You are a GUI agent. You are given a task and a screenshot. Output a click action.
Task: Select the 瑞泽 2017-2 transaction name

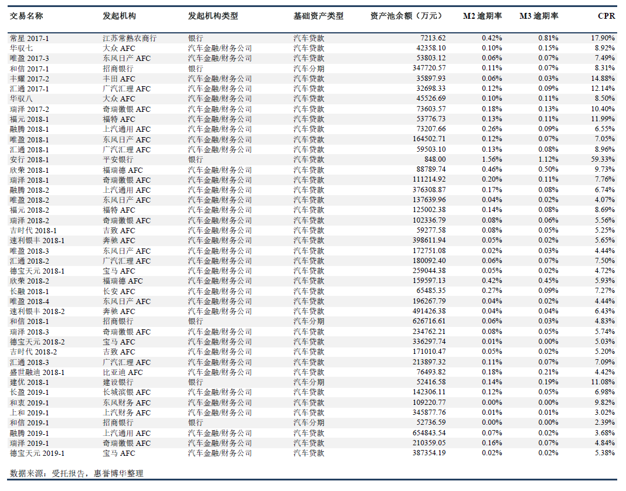pos(29,109)
